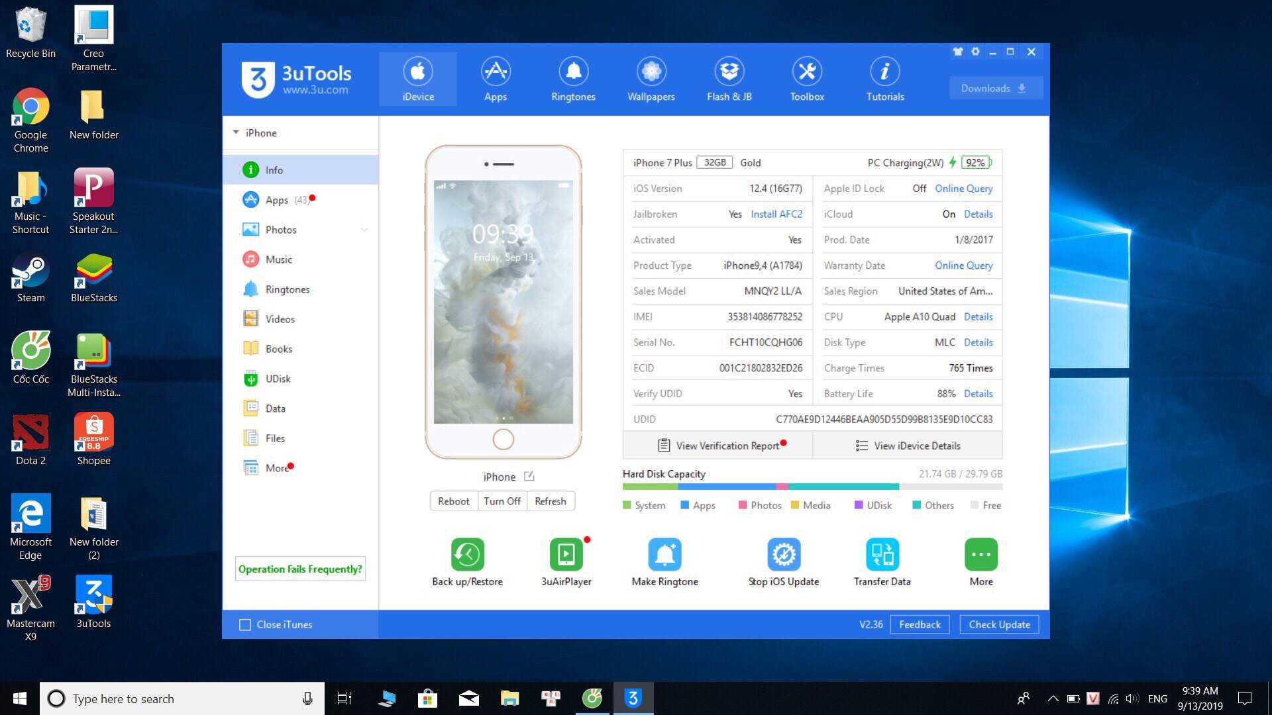The width and height of the screenshot is (1272, 715).
Task: Expand the Photos sidebar item
Action: 364,230
